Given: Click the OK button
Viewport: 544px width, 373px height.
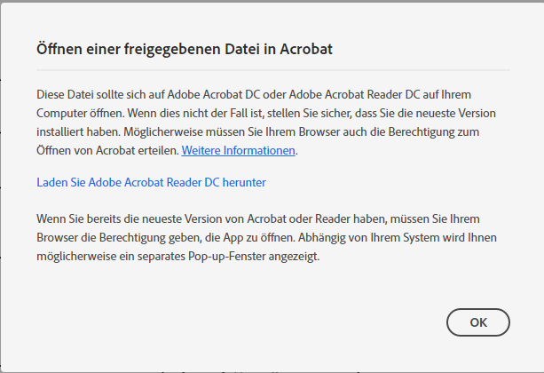Looking at the screenshot, I should tap(477, 321).
